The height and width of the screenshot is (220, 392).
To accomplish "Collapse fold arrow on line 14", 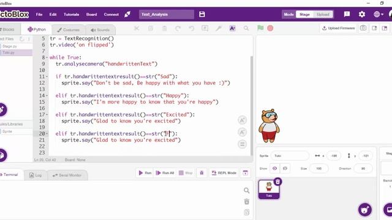I will pyautogui.click(x=47, y=95).
